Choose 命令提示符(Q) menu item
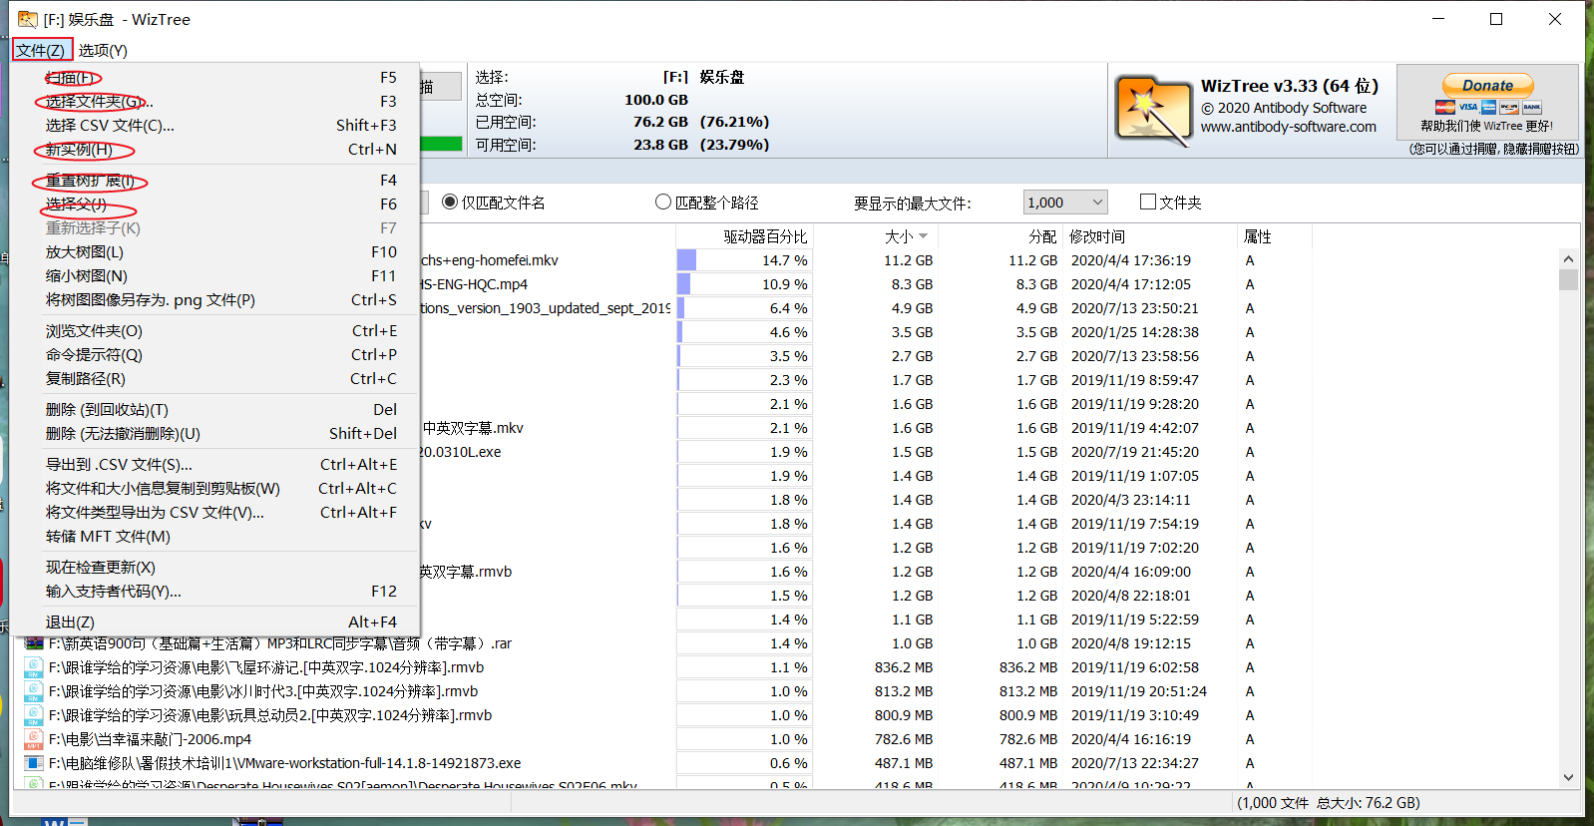This screenshot has height=826, width=1594. pyautogui.click(x=214, y=355)
